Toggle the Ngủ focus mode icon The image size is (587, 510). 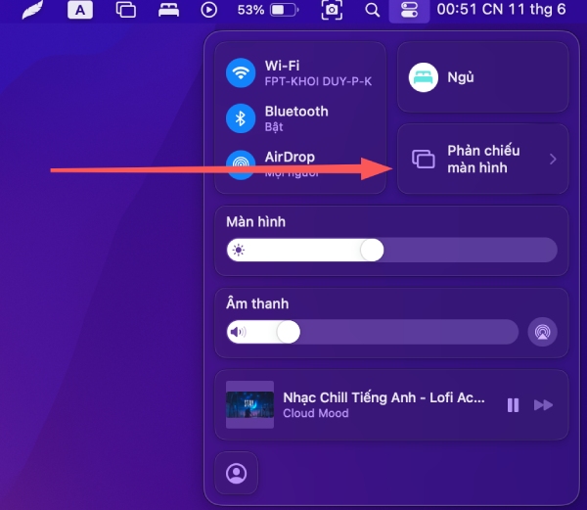click(x=424, y=77)
